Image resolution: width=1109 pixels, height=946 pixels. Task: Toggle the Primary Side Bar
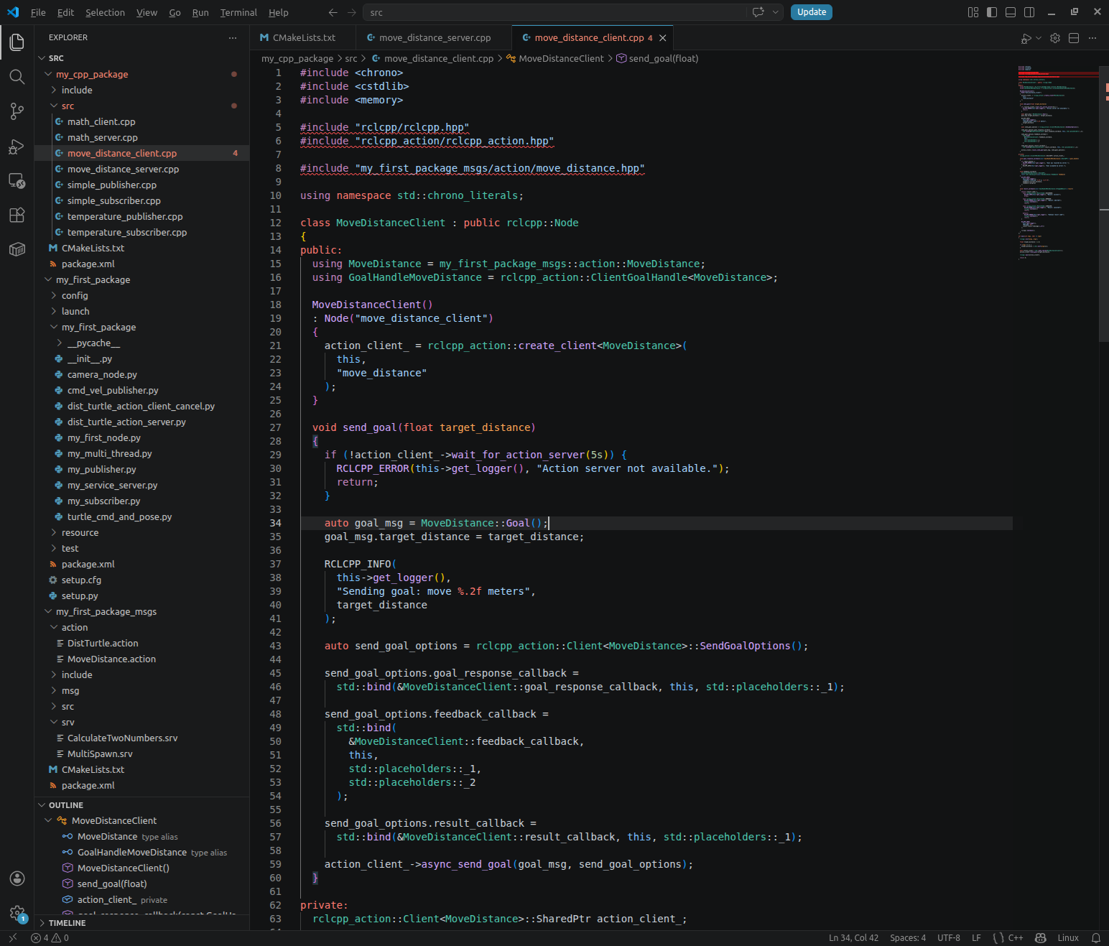992,12
